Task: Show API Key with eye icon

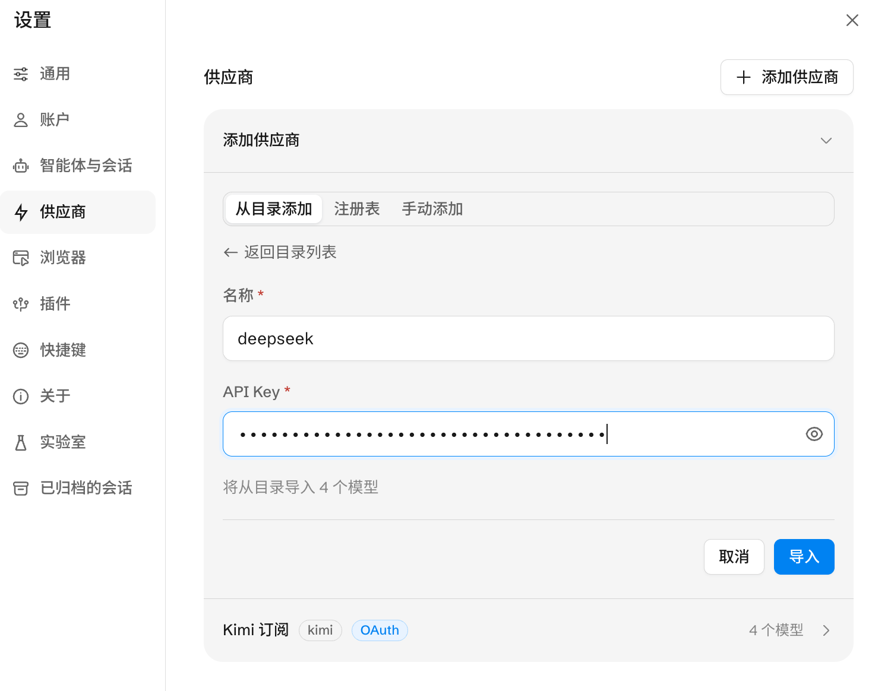Action: coord(814,434)
